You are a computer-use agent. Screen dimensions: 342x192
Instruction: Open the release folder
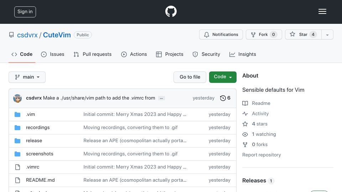pos(34,141)
